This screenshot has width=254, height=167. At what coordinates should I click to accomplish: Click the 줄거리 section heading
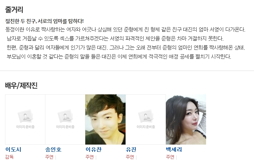pyautogui.click(x=14, y=9)
